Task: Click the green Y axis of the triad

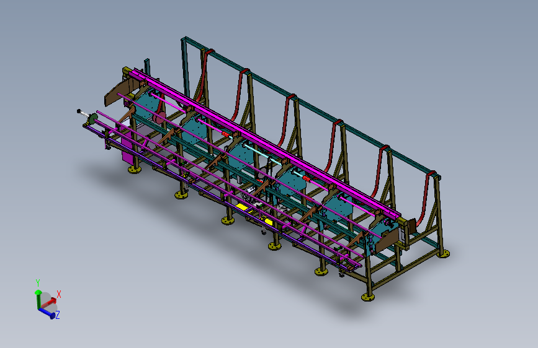Action: [x=38, y=299]
